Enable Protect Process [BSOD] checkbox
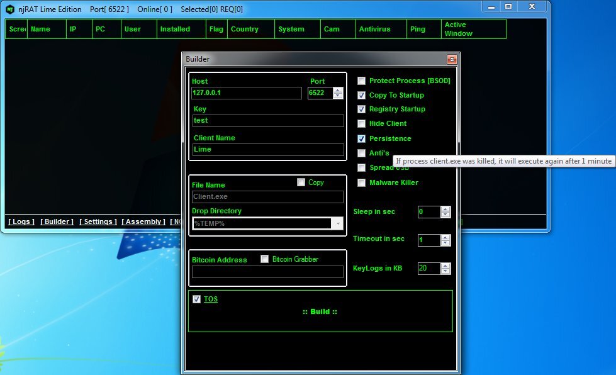The height and width of the screenshot is (375, 616). point(361,81)
